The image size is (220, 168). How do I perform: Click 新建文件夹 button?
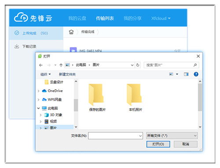coord(67,74)
